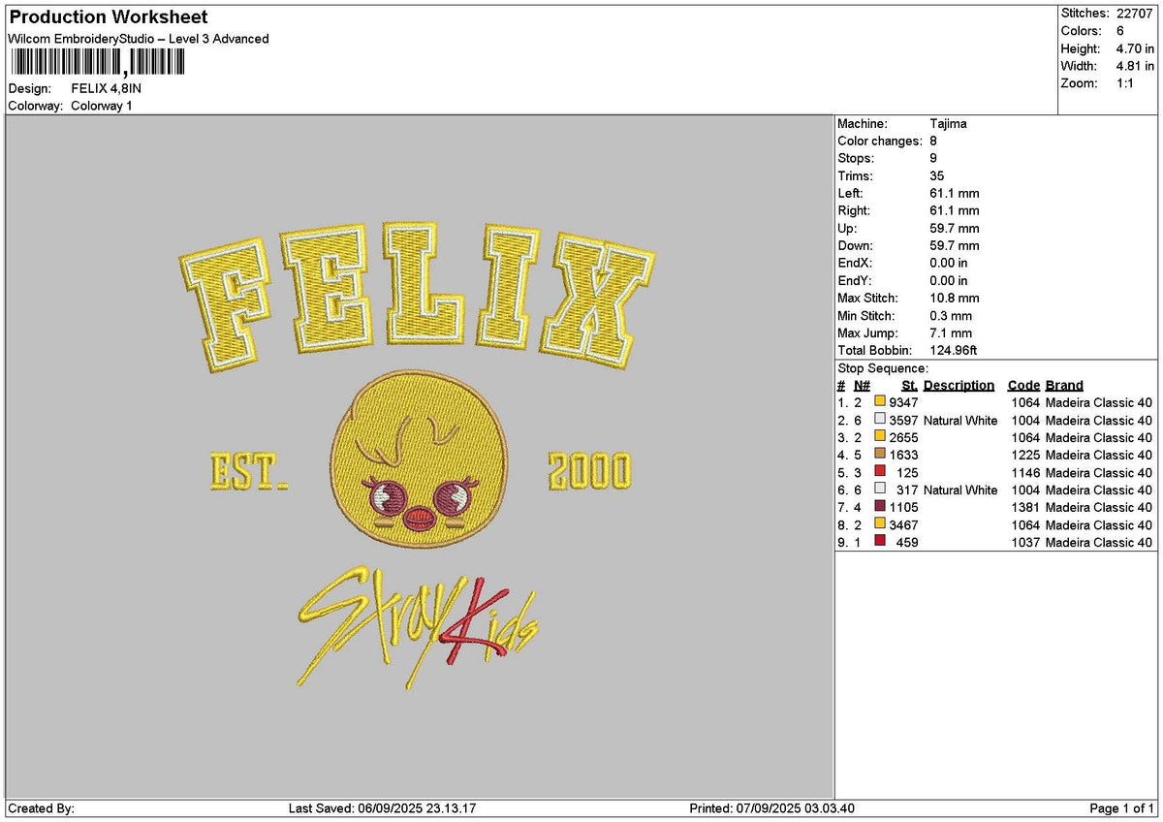Image resolution: width=1163 pixels, height=822 pixels.
Task: Click the Stray Kids logo embroidery
Action: pos(418,628)
